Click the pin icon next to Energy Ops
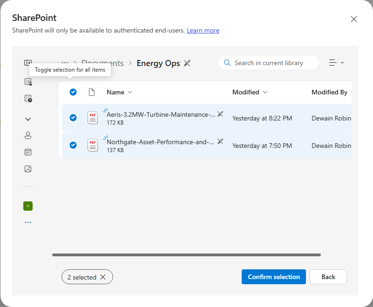Screen dimensions: 373x307 pyautogui.click(x=187, y=63)
